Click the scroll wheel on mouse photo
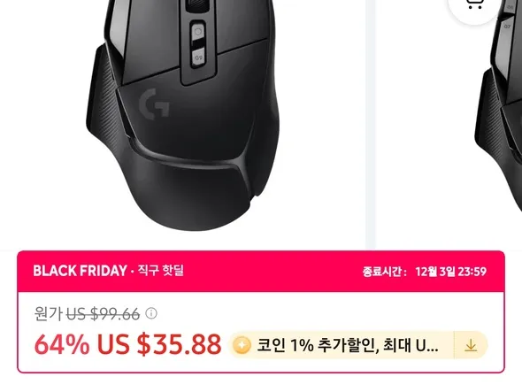This screenshot has height=392, width=522. (x=196, y=5)
